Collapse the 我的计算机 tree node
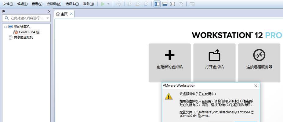 (5, 27)
